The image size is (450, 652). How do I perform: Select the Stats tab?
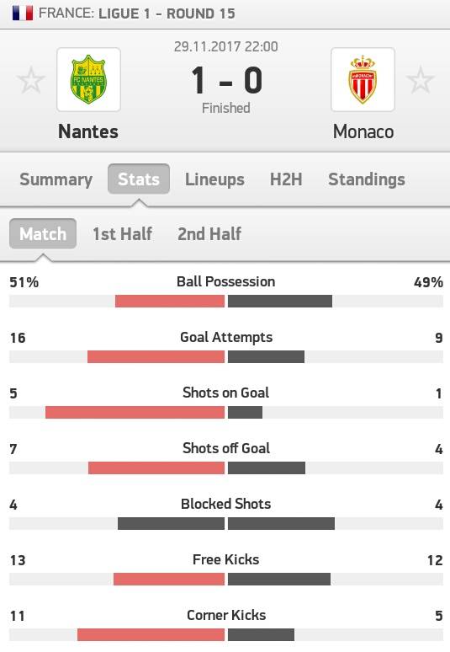[139, 179]
